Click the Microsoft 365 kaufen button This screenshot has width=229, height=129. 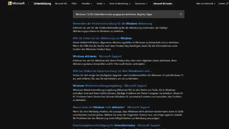coord(163,3)
